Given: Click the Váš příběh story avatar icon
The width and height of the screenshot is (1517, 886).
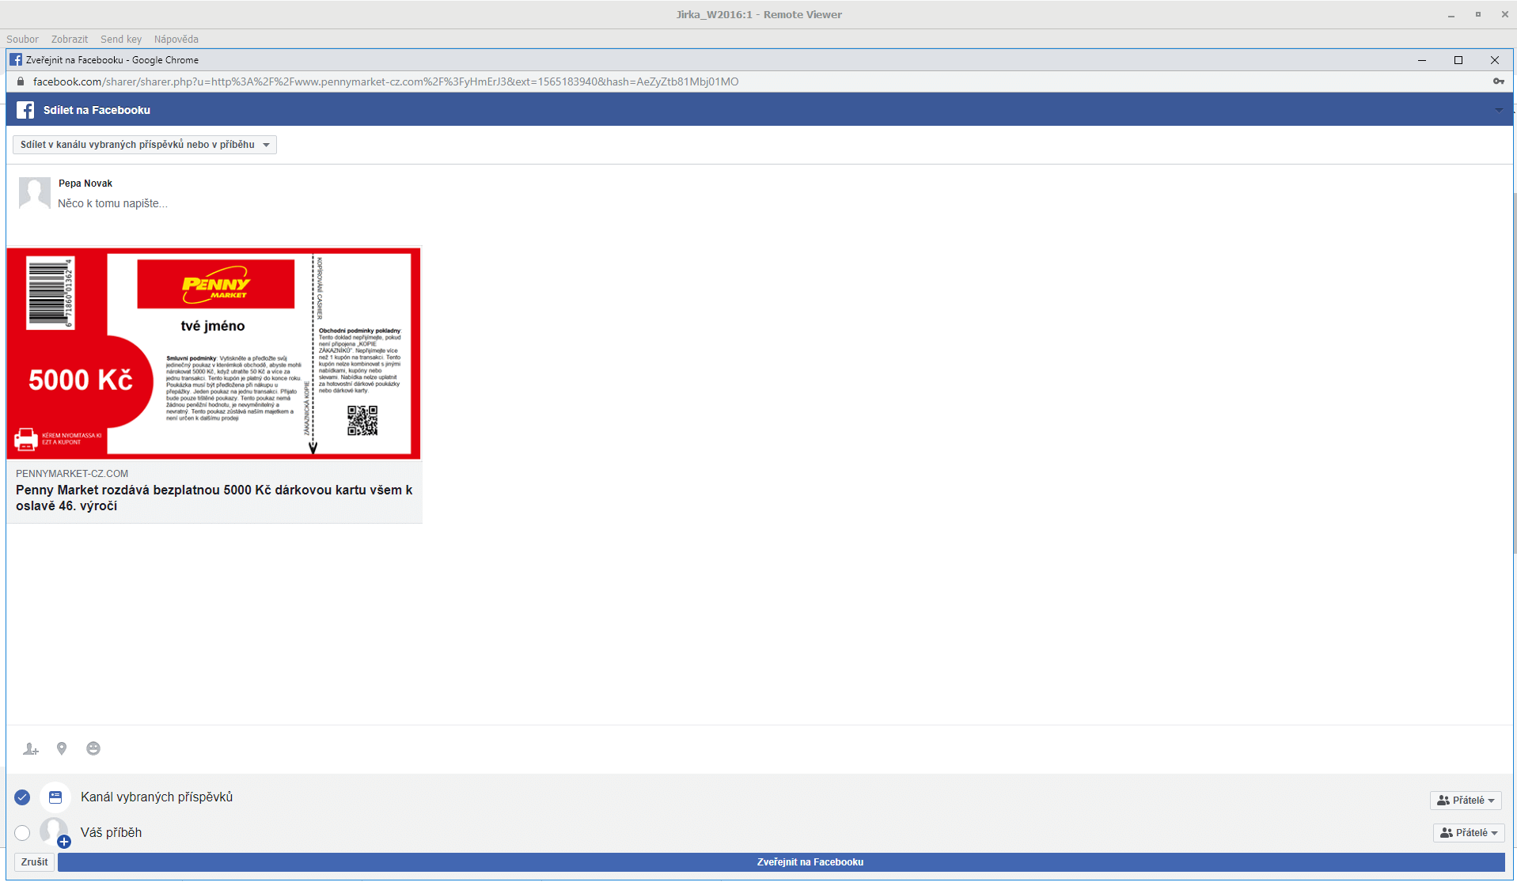Looking at the screenshot, I should click(55, 832).
